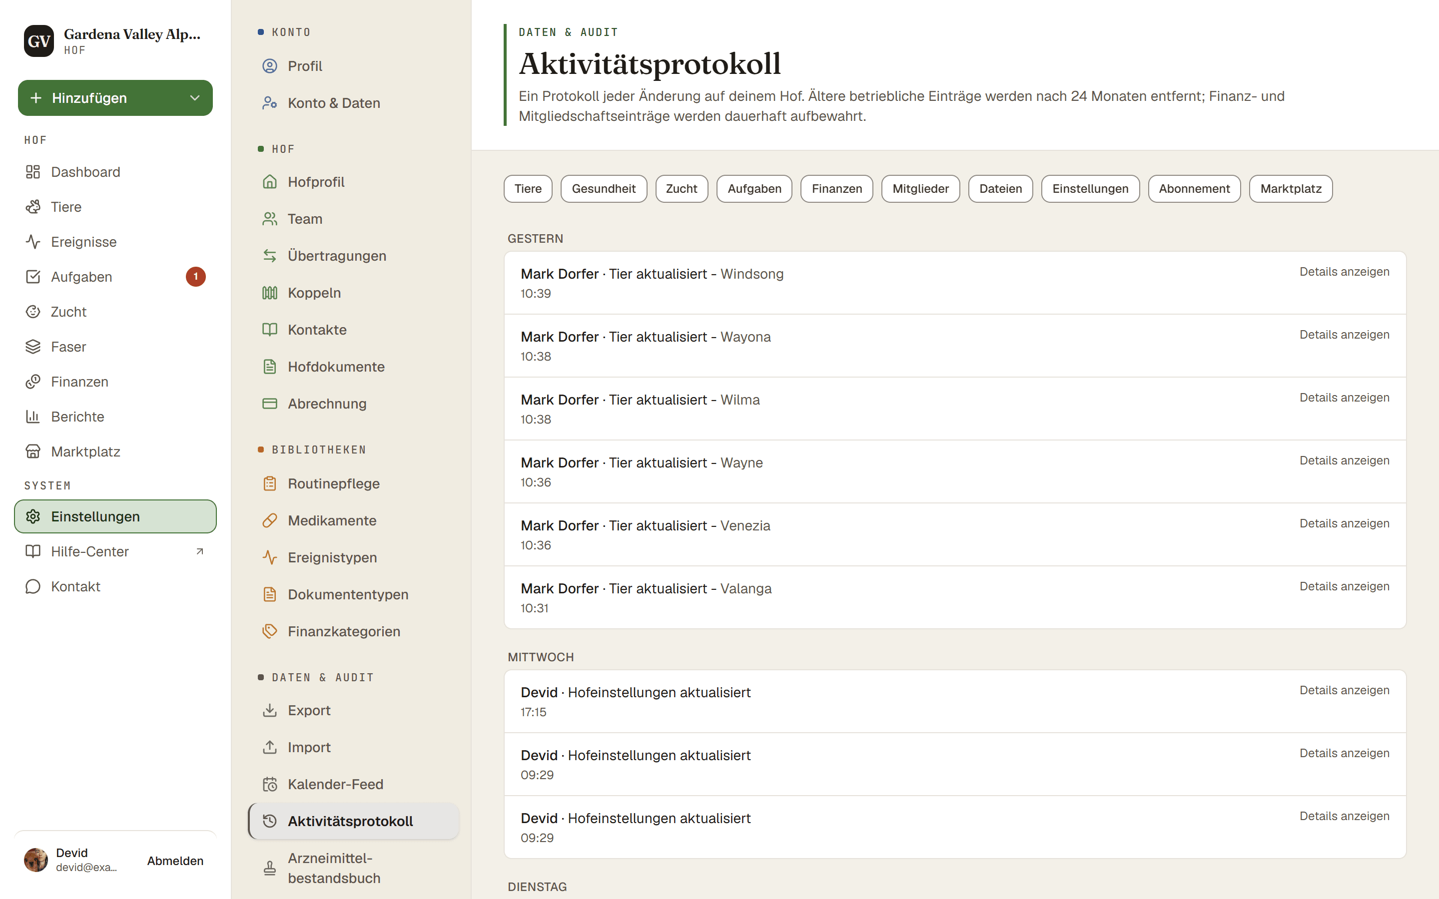Click the Team people icon
Viewport: 1439px width, 899px height.
pyautogui.click(x=270, y=219)
